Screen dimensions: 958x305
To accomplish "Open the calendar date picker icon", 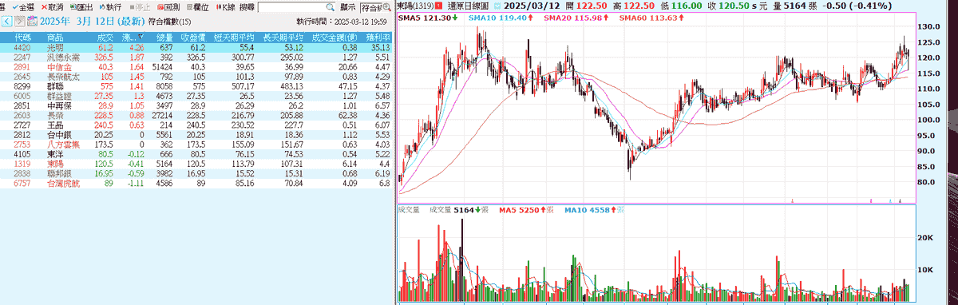I will pos(31,21).
